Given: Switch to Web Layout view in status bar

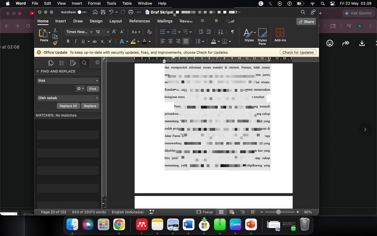Looking at the screenshot, I should point(232,212).
